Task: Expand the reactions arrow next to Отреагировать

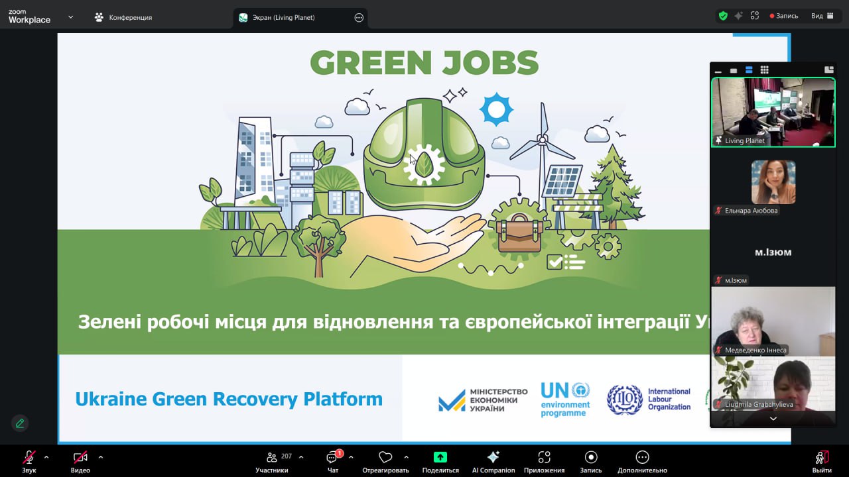Action: [406, 457]
